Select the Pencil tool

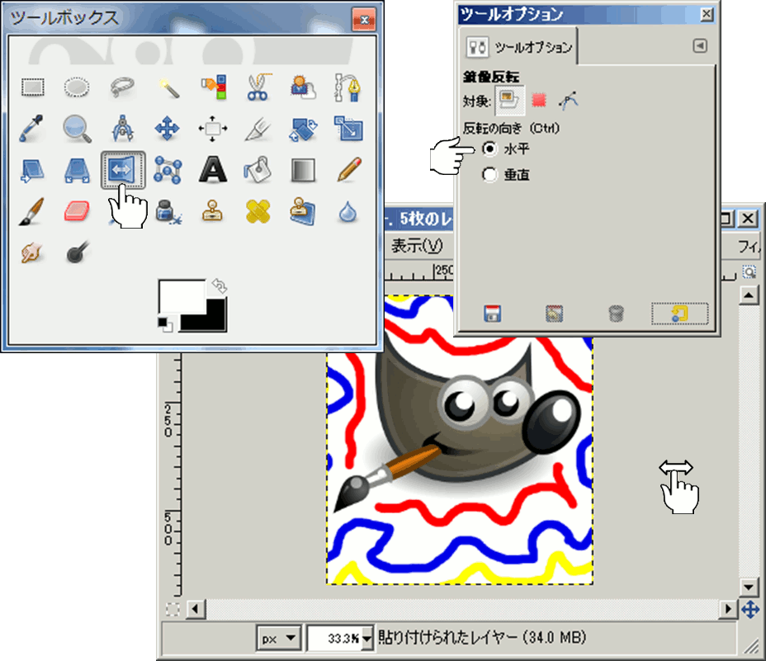tap(348, 170)
